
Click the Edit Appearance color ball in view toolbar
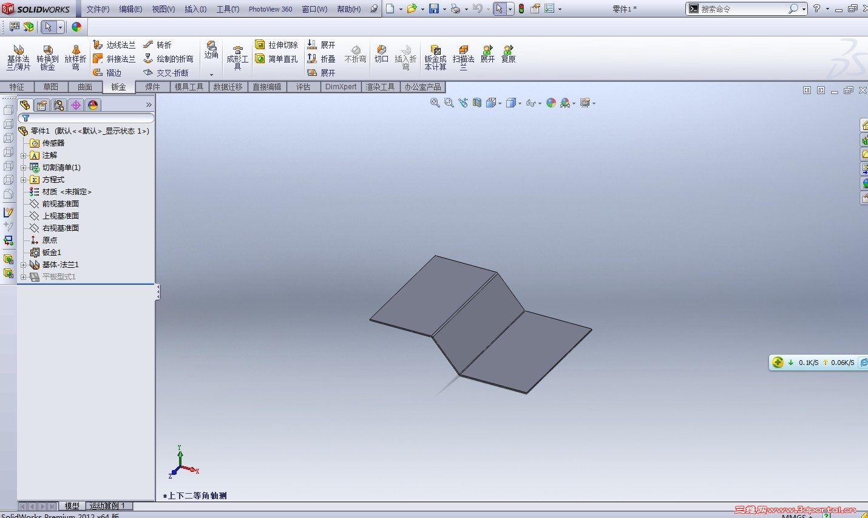click(551, 103)
